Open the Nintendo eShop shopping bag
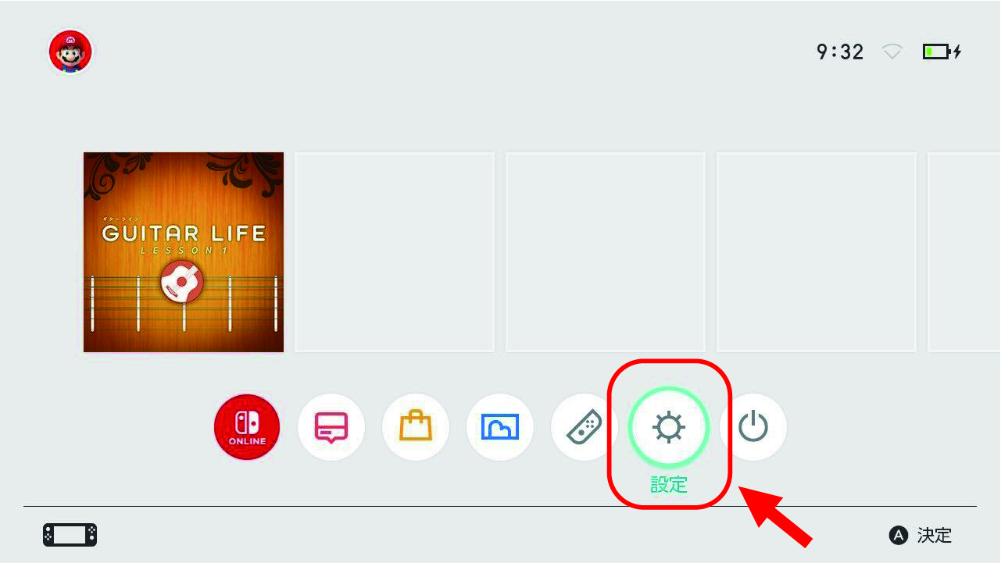This screenshot has height=563, width=1001. (416, 427)
